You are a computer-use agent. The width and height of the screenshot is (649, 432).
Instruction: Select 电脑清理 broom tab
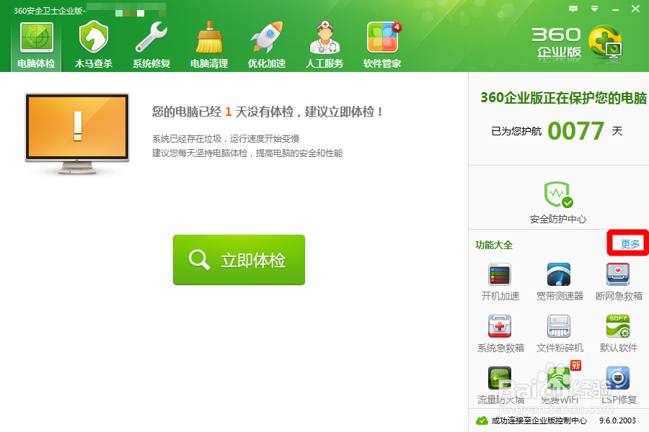pyautogui.click(x=209, y=45)
